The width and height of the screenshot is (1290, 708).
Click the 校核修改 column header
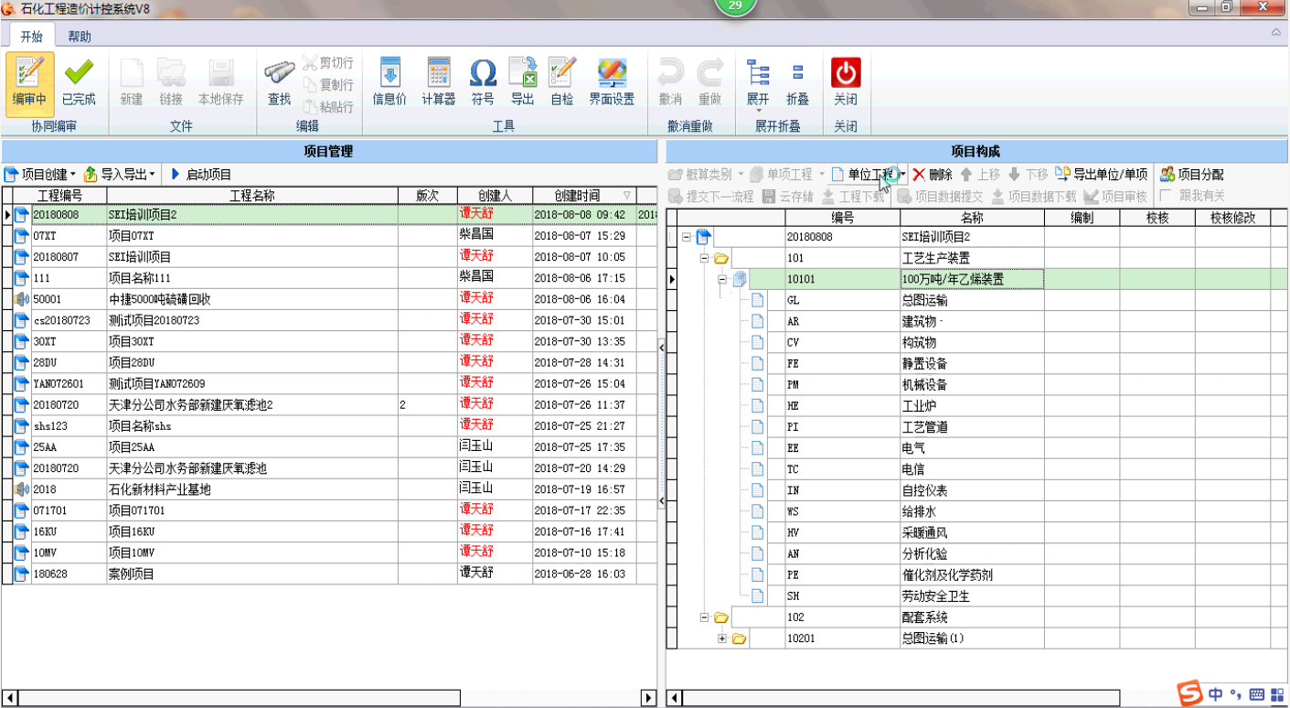(x=1233, y=218)
